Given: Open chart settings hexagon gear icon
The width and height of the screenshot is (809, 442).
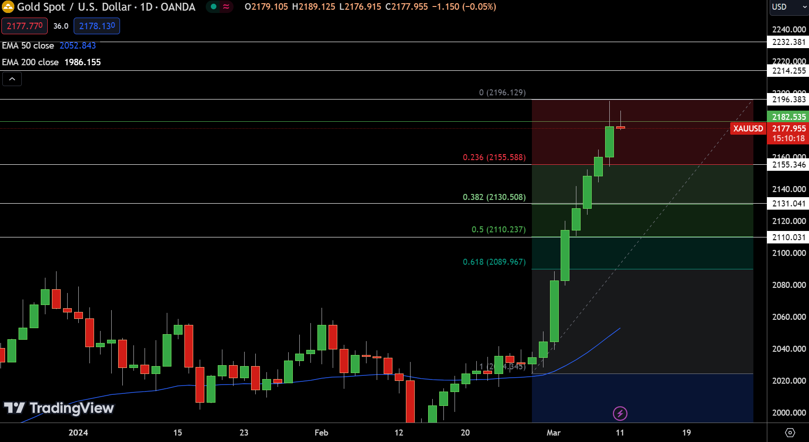Looking at the screenshot, I should point(790,433).
